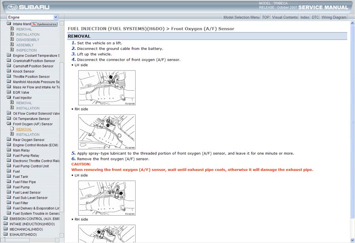
Task: Open the Model Selection Menu tab
Action: [x=241, y=17]
